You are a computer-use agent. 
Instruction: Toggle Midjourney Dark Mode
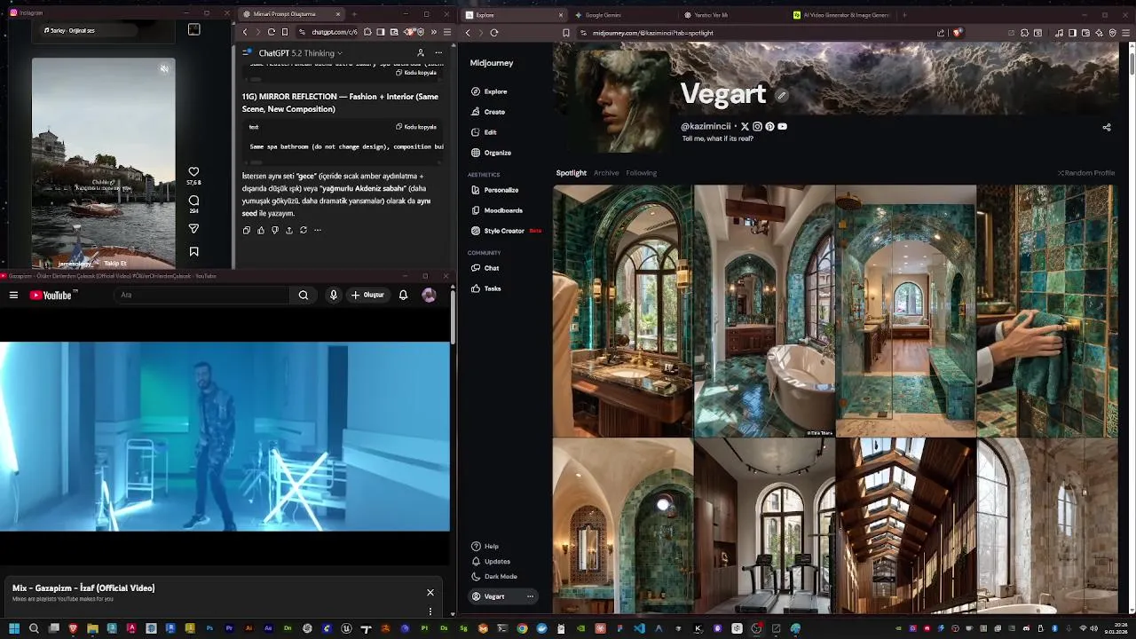(494, 576)
